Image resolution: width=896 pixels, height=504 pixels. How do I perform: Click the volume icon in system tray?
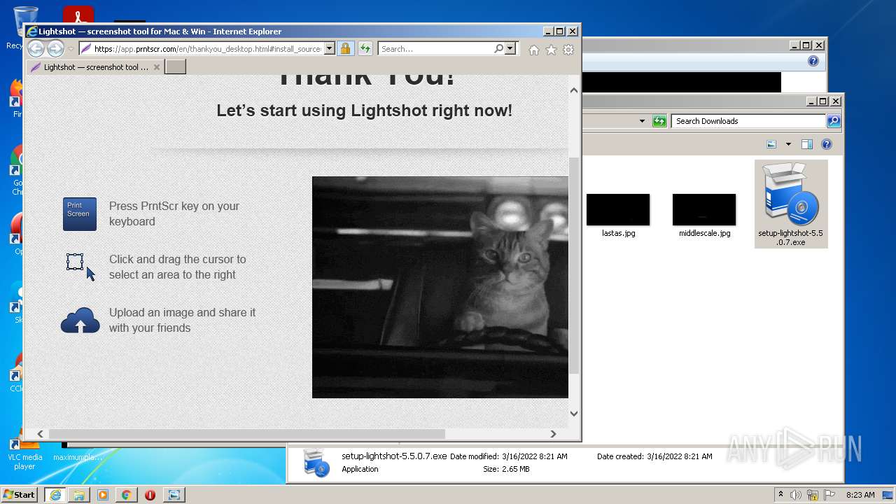796,495
